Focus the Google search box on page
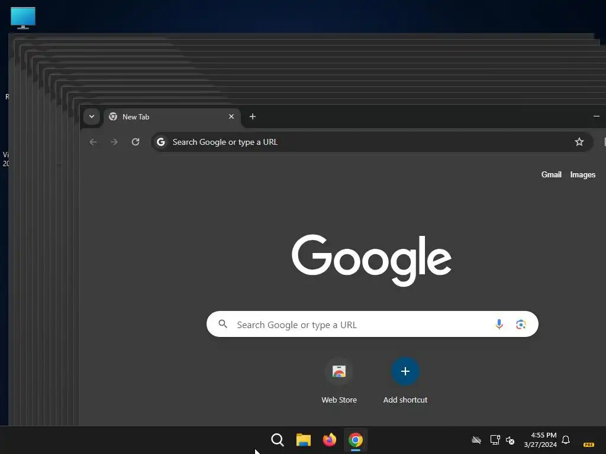This screenshot has width=606, height=454. coord(372,325)
